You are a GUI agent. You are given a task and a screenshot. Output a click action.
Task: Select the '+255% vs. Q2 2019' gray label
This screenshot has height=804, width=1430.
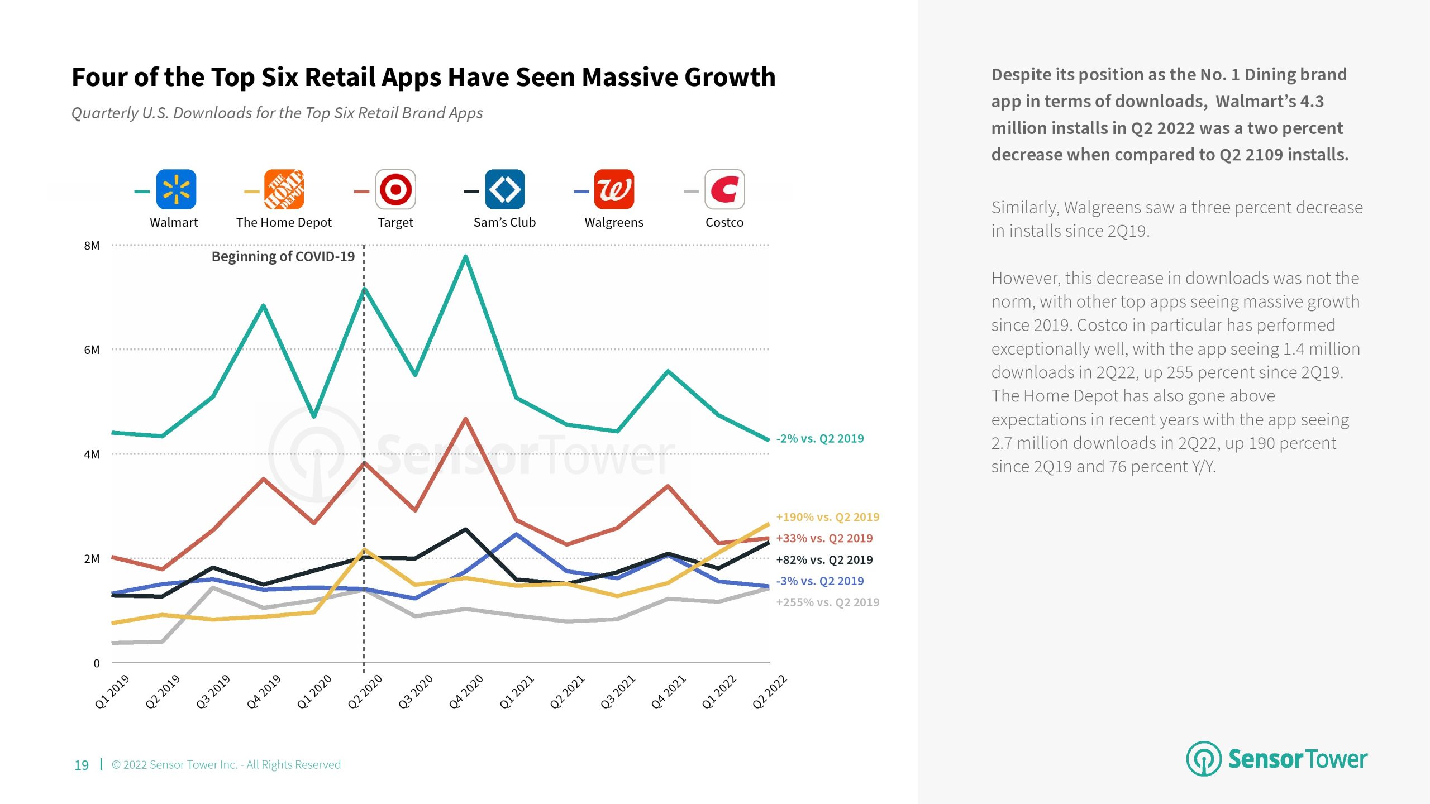(827, 602)
